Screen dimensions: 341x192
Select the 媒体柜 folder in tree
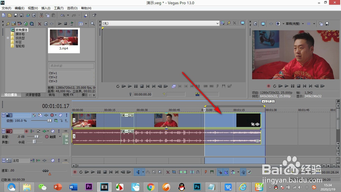(20, 34)
